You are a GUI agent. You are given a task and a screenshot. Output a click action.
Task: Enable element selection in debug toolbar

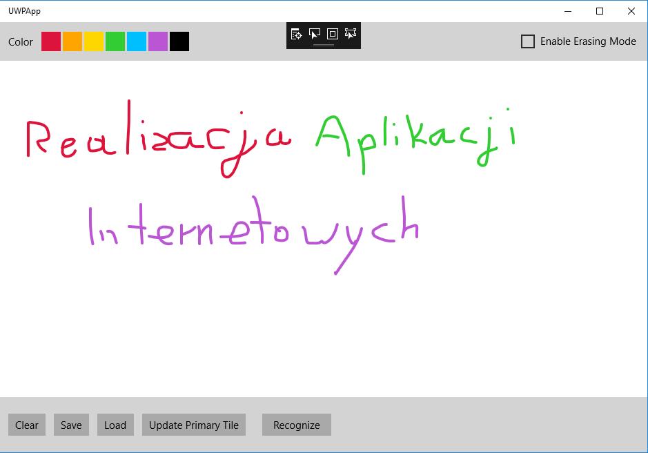click(x=315, y=34)
